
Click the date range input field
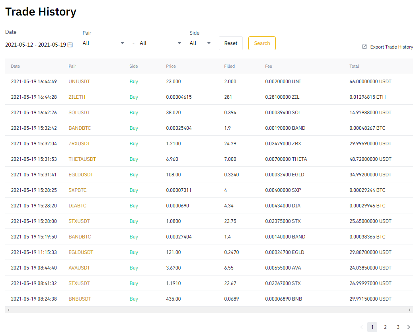pos(41,45)
